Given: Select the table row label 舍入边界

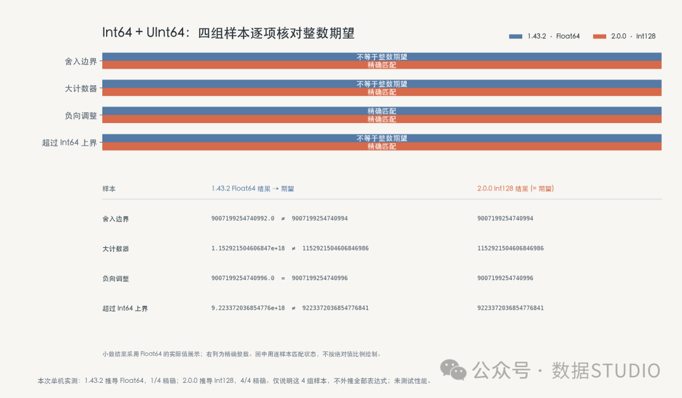Looking at the screenshot, I should point(116,219).
